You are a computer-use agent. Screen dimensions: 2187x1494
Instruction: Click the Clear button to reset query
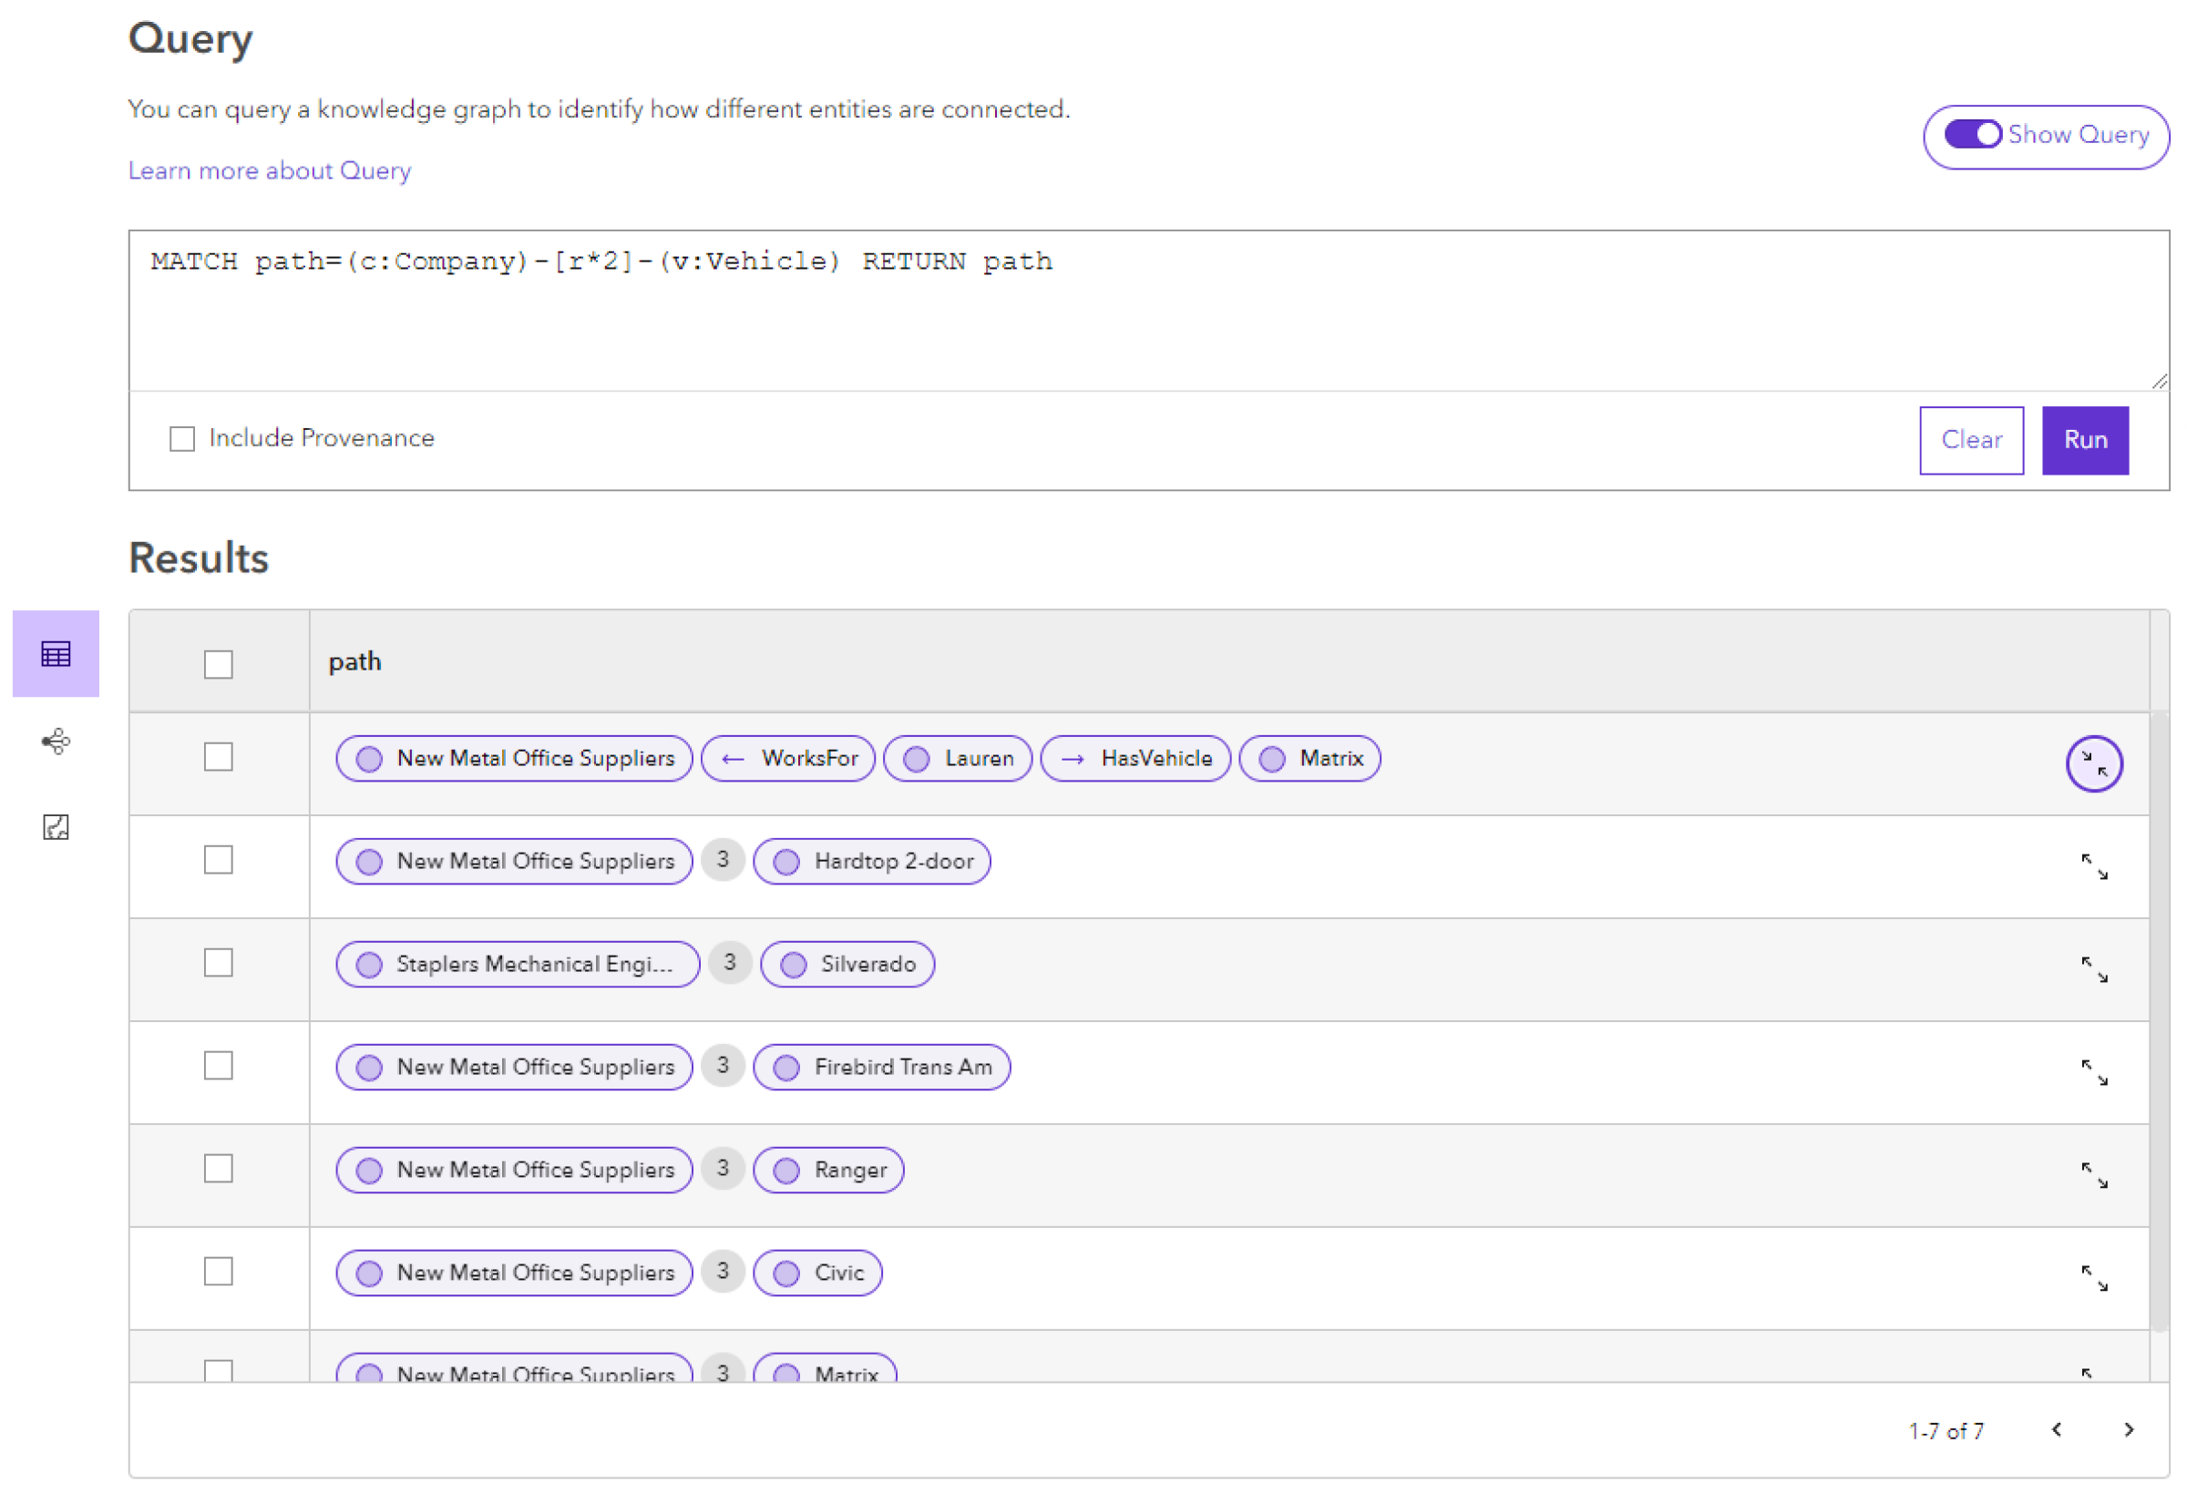click(x=1971, y=439)
